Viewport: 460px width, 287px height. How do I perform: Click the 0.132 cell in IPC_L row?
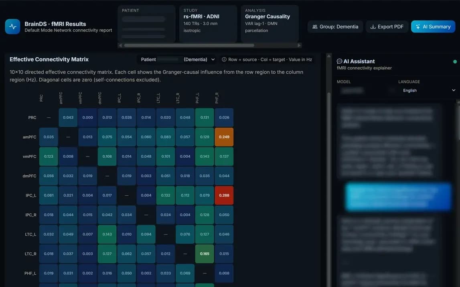pos(166,195)
